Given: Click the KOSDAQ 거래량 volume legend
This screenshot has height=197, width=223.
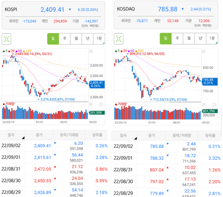Looking at the screenshot, I should click(x=121, y=104).
